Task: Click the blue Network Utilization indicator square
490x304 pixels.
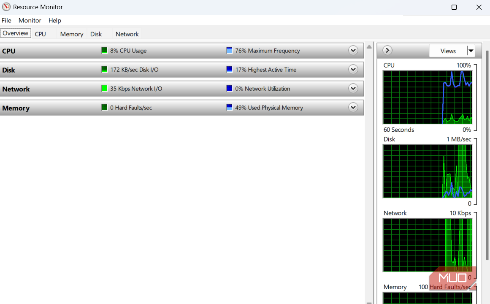Action: point(229,89)
